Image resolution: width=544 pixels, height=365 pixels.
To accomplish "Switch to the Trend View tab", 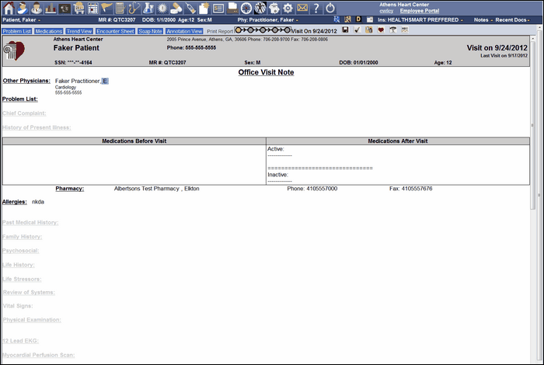I will (79, 31).
